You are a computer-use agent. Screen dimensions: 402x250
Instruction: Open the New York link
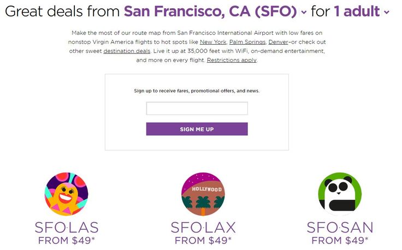(x=213, y=42)
